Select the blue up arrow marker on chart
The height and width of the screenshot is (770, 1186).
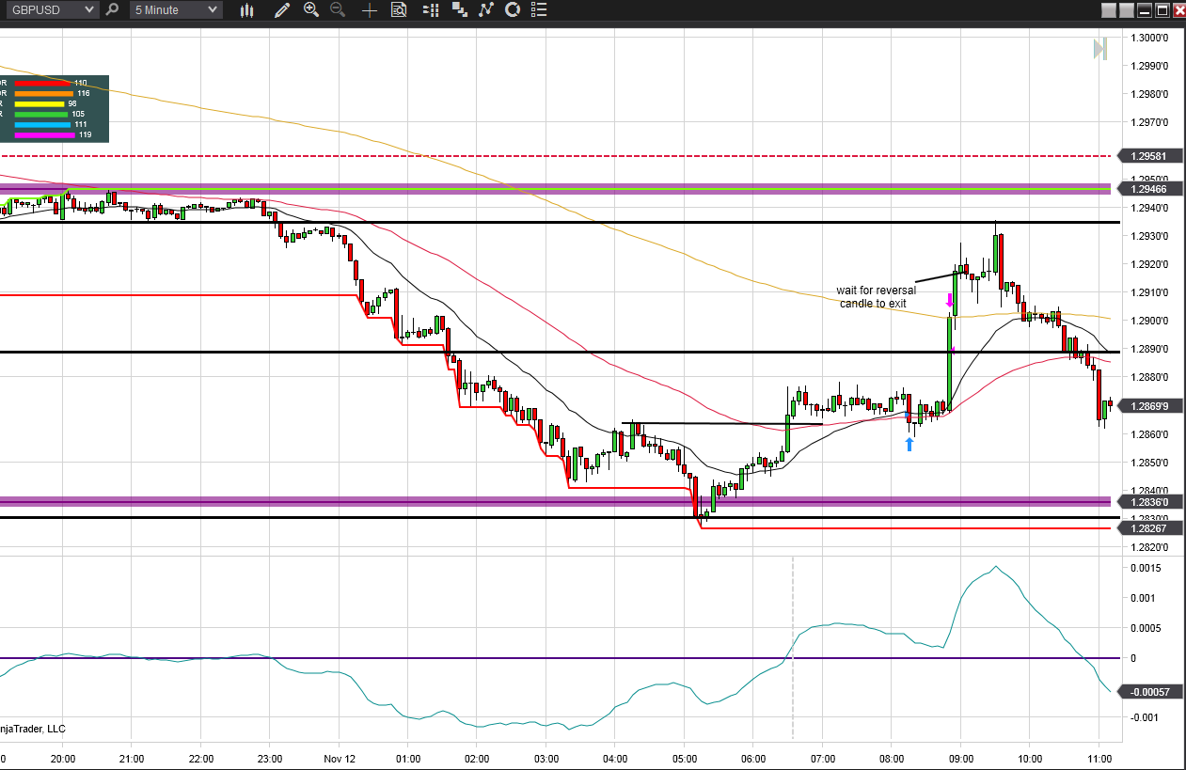(x=909, y=444)
